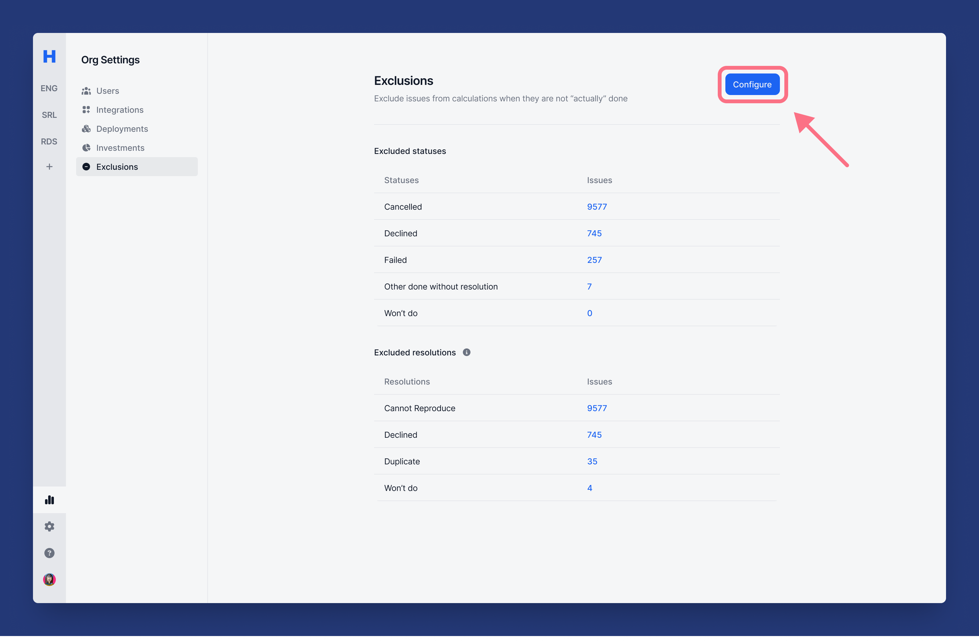This screenshot has width=979, height=643.
Task: Click the Investments pie chart icon
Action: tap(86, 148)
